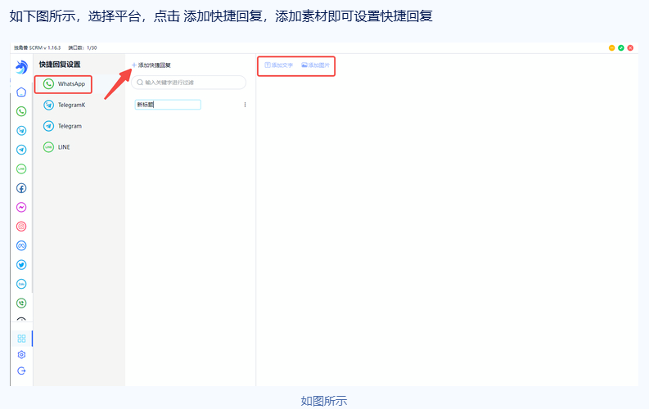Open the WhatsApp icon in the narrow sidebar

[x=21, y=111]
